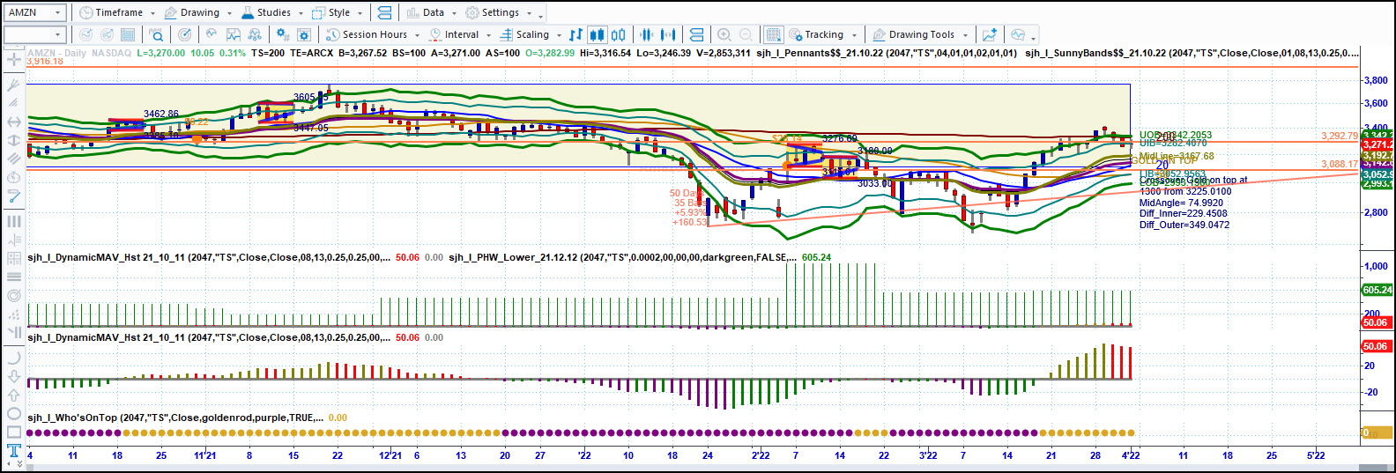This screenshot has height=473, width=1396.
Task: Select the solid candlestick chart style
Action: click(x=597, y=34)
